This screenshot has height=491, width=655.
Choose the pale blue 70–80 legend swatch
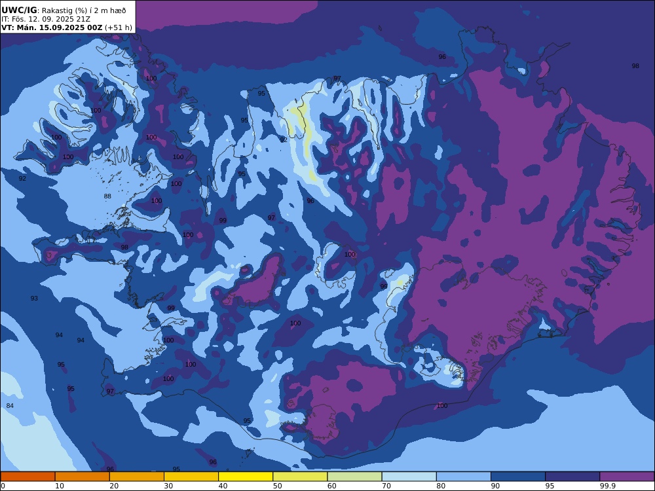tap(409, 477)
